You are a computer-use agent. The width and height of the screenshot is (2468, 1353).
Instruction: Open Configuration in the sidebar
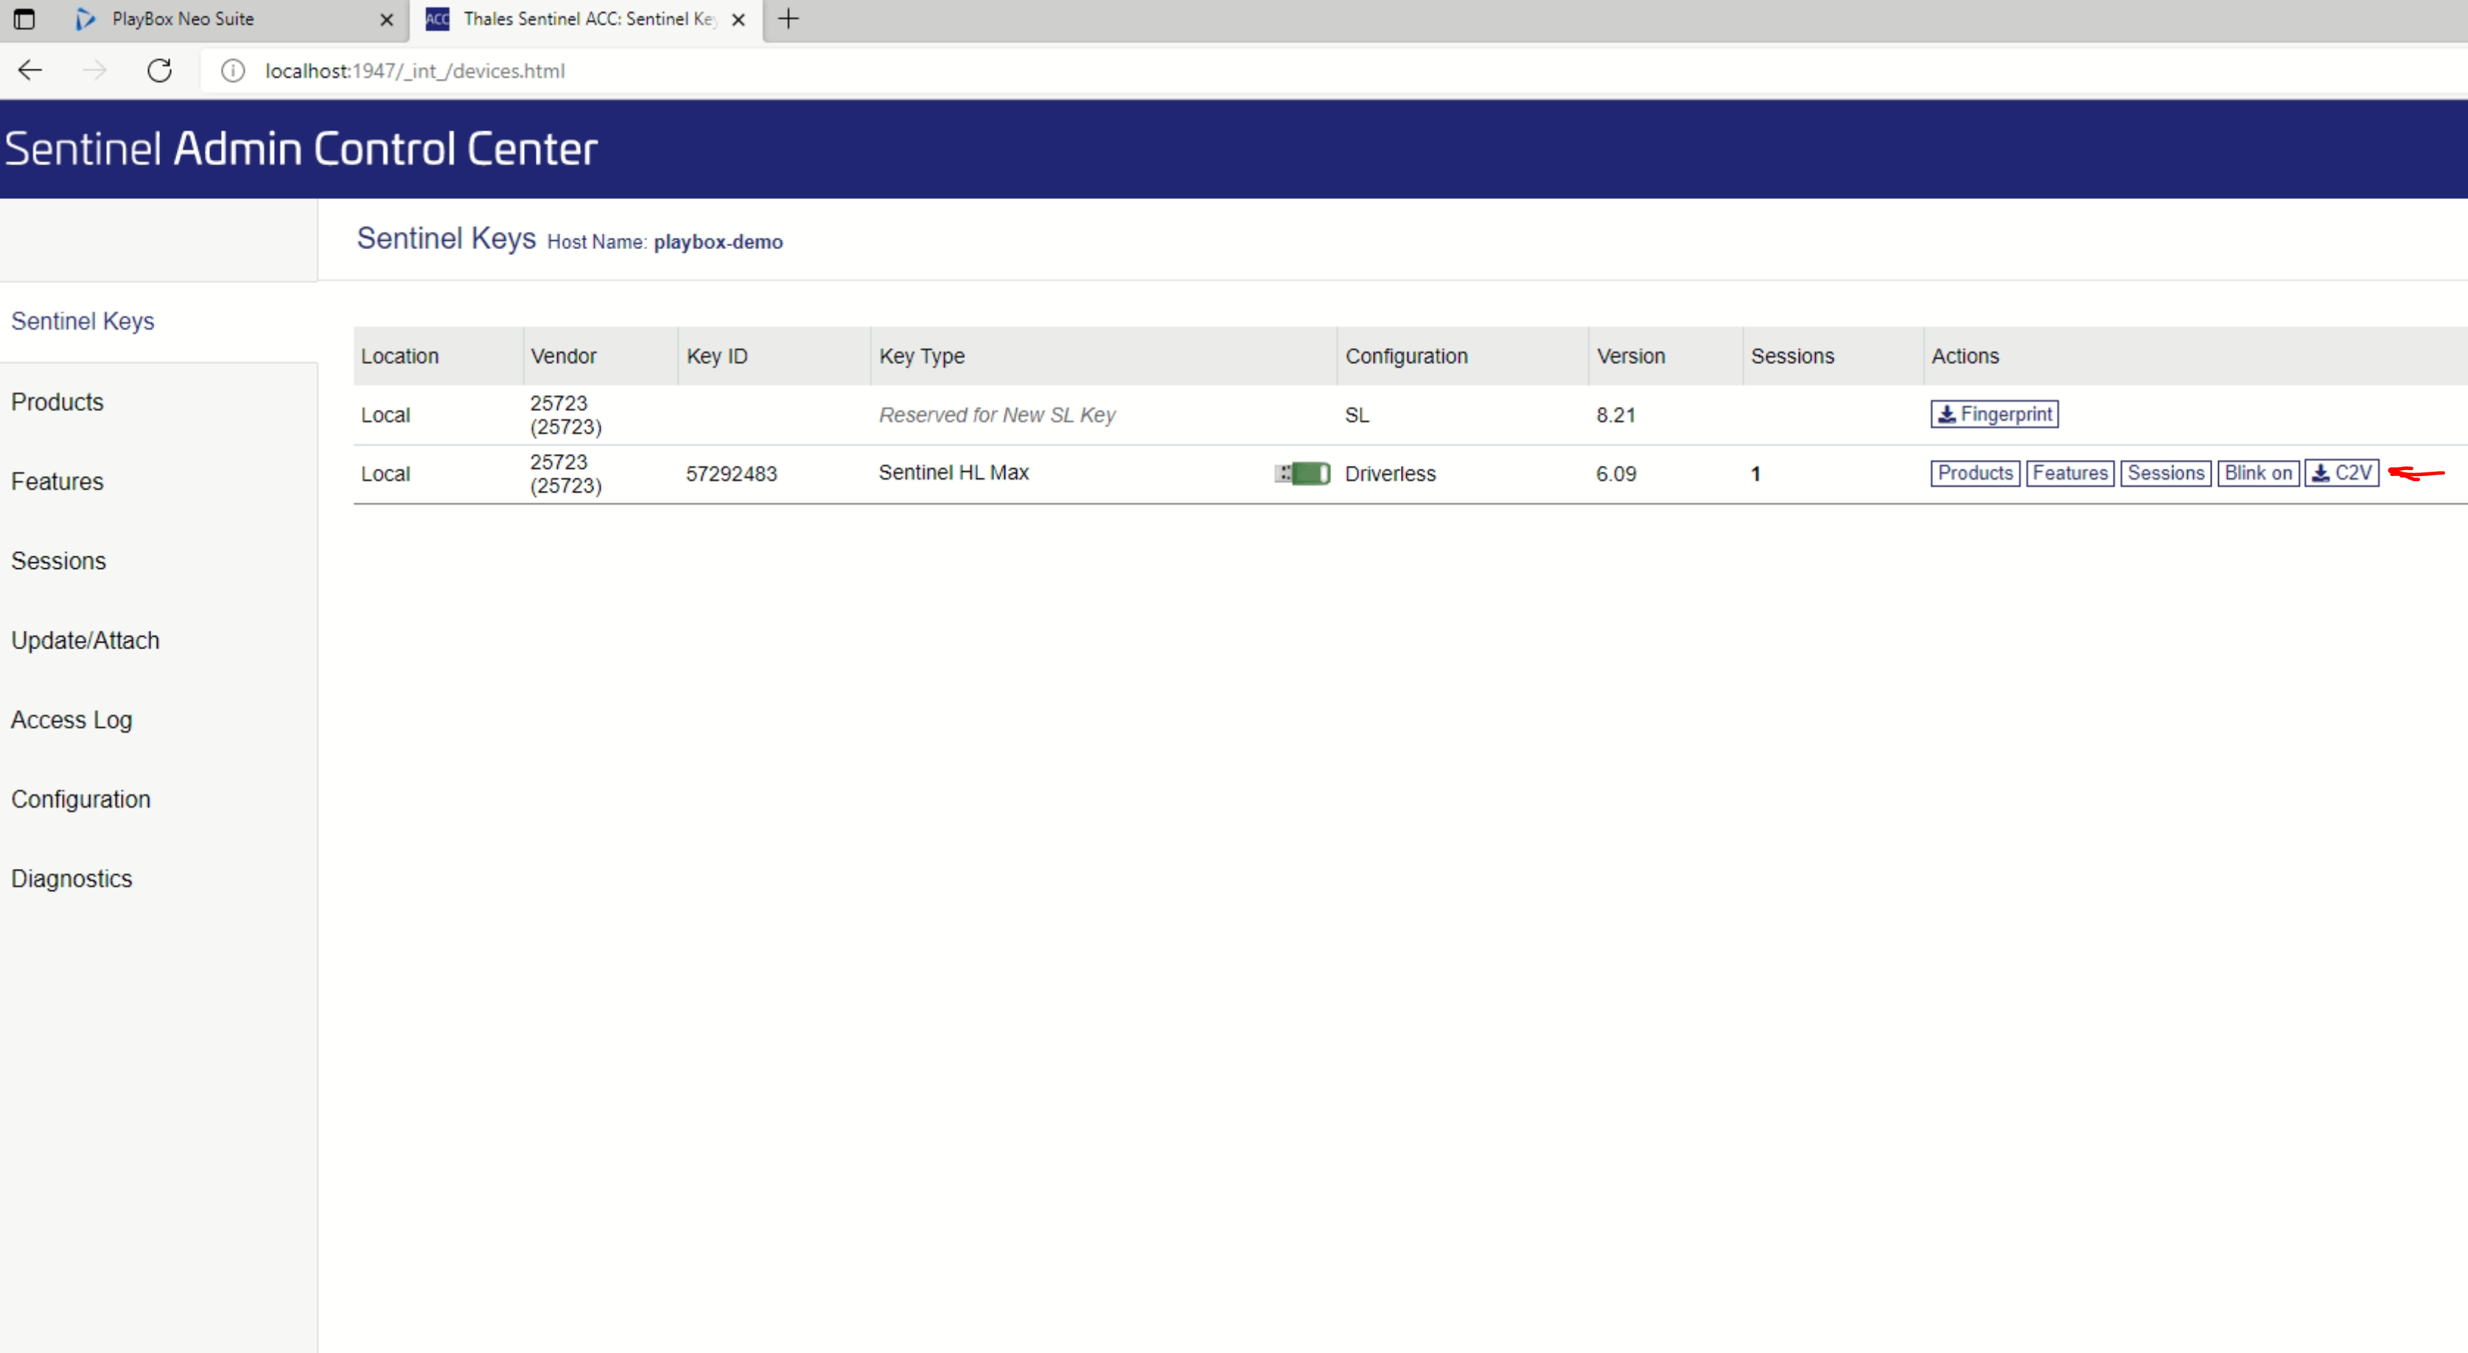coord(80,799)
